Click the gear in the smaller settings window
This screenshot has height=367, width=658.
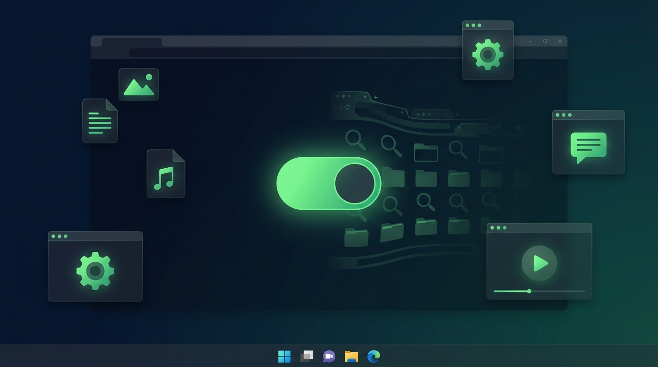(x=488, y=55)
